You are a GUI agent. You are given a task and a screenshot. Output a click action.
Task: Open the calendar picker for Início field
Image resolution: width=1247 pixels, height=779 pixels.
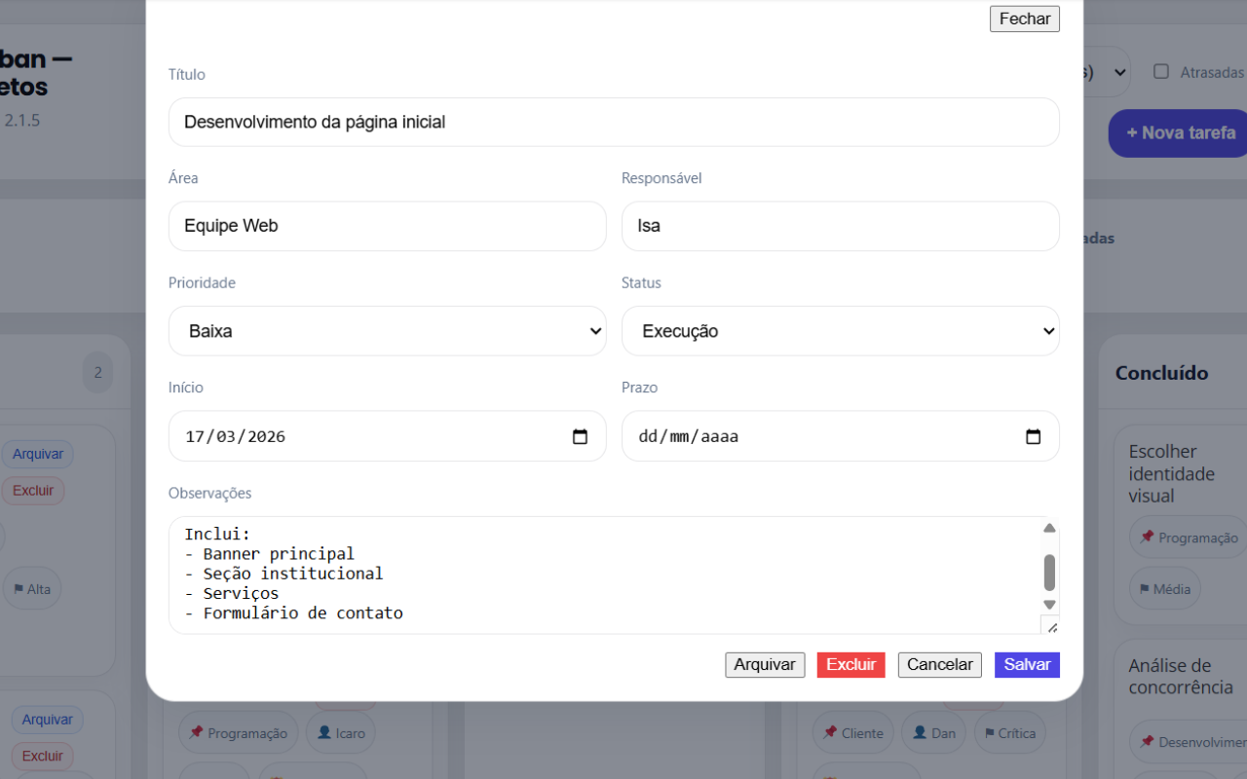[x=582, y=436]
